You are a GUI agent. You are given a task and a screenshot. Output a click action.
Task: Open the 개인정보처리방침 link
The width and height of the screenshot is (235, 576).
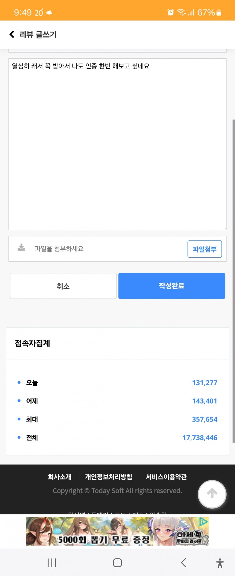pyautogui.click(x=109, y=477)
